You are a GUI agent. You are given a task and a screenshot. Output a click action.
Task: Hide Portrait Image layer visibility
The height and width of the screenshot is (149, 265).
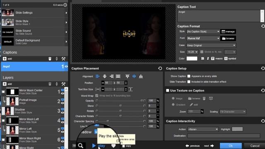63,103
